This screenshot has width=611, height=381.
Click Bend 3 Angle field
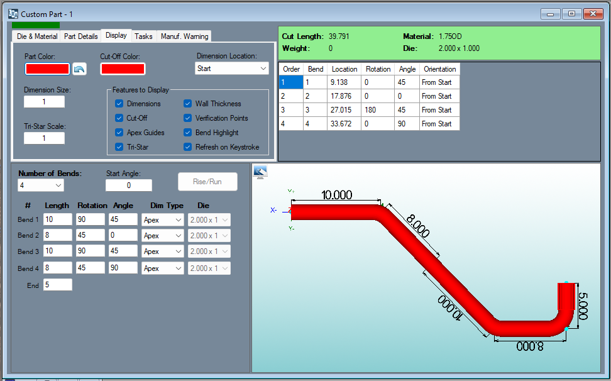point(123,250)
